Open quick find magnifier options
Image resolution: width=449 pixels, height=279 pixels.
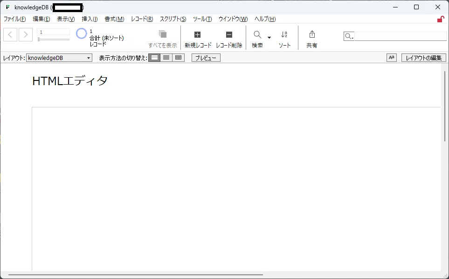[349, 36]
